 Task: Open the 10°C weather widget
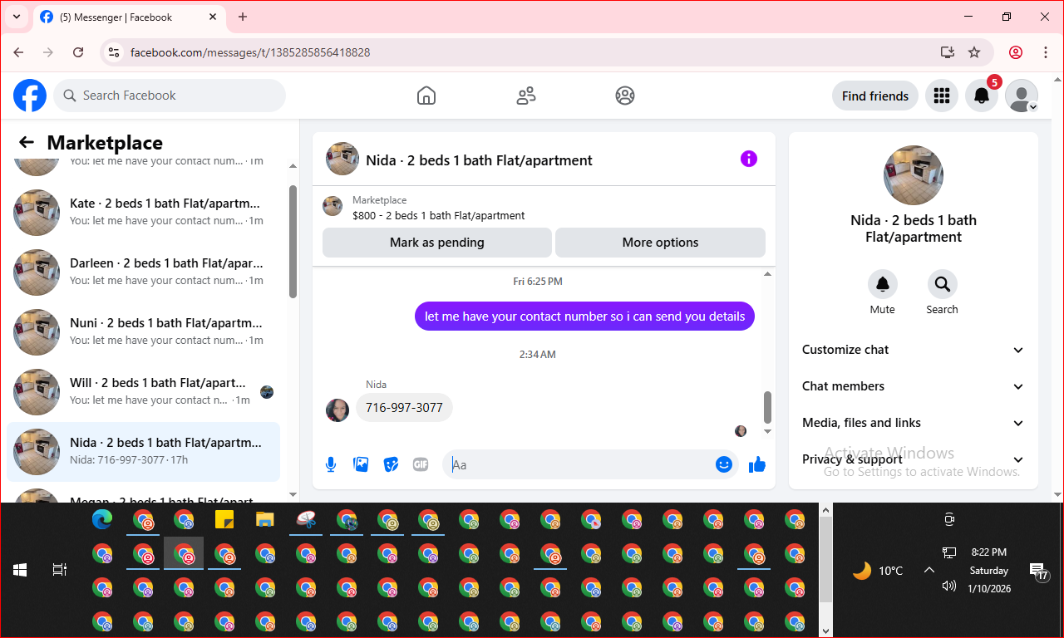(878, 571)
